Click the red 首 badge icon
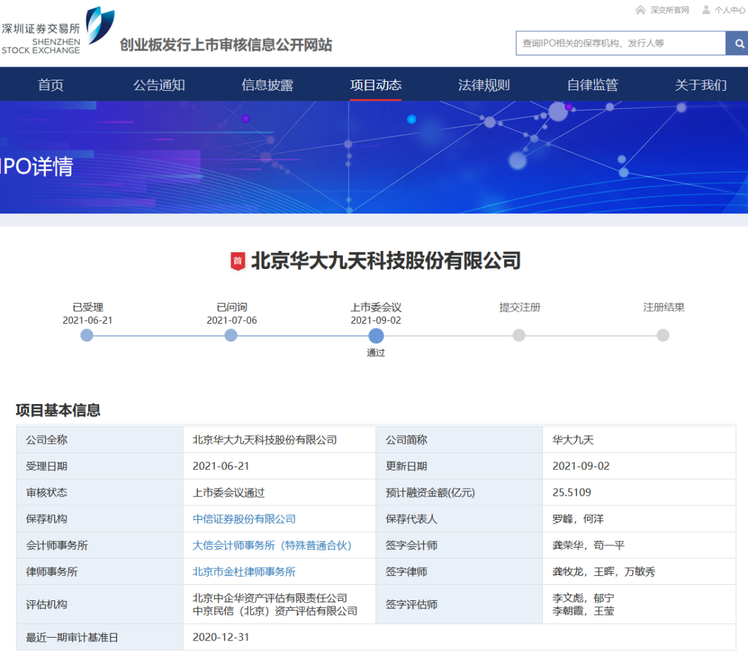 point(238,261)
